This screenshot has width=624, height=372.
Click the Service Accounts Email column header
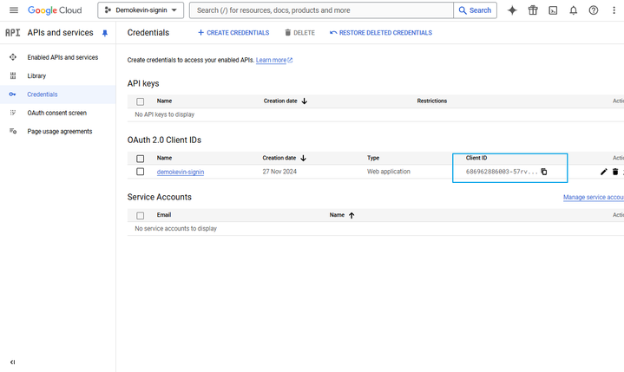point(163,215)
